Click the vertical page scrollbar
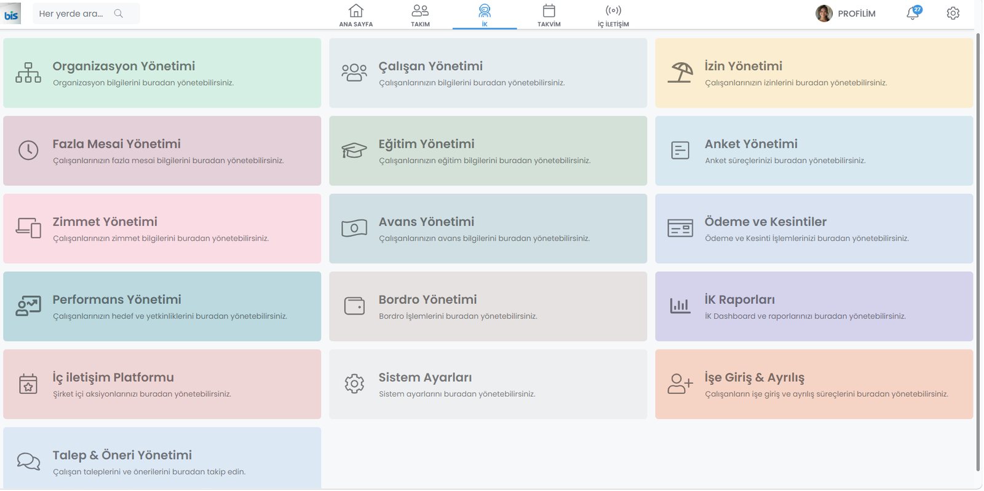Viewport: 984px width, 491px height. [978, 252]
